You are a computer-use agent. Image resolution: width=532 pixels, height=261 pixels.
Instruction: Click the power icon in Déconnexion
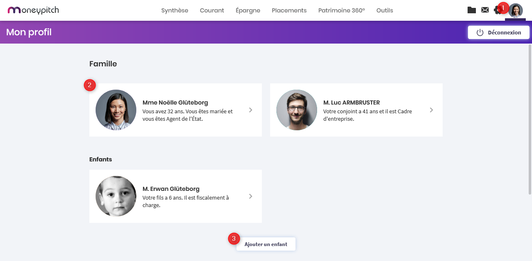tap(480, 32)
